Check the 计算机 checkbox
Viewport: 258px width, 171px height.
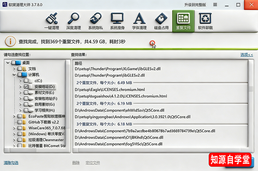20,75
